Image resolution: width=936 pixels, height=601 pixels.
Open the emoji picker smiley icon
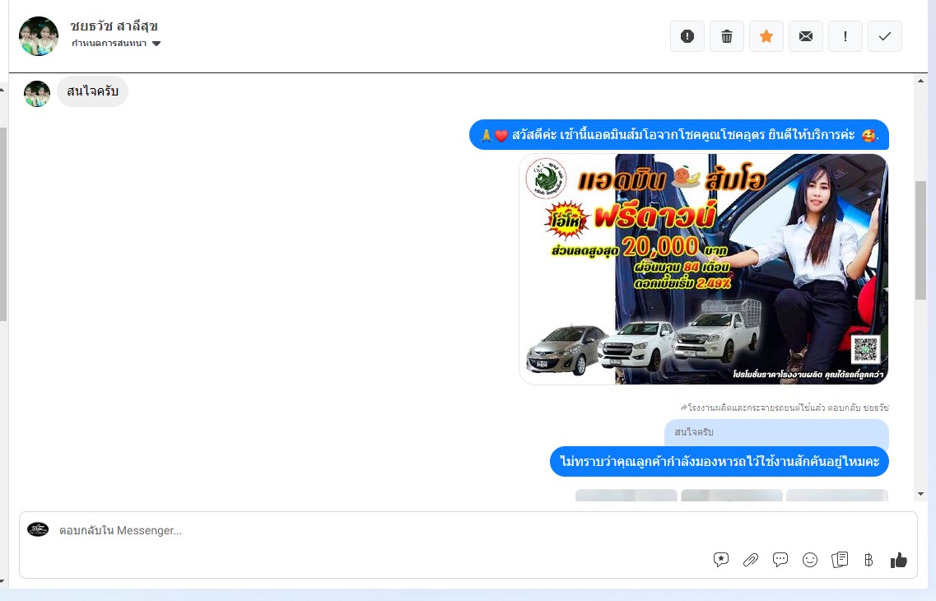point(810,560)
